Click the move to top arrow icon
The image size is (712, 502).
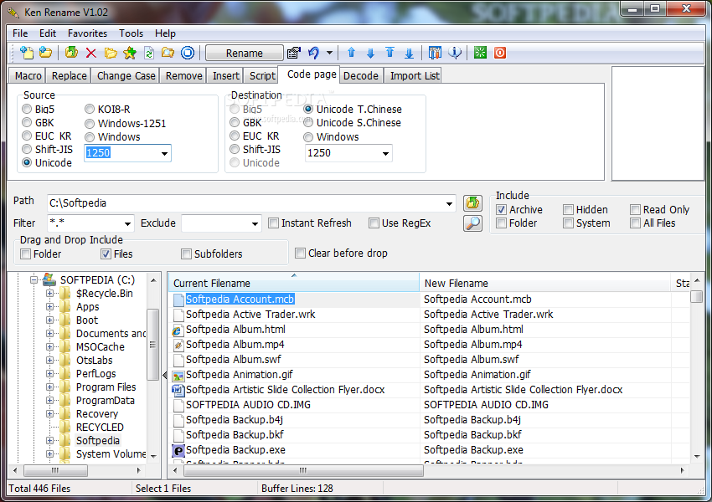tap(390, 53)
